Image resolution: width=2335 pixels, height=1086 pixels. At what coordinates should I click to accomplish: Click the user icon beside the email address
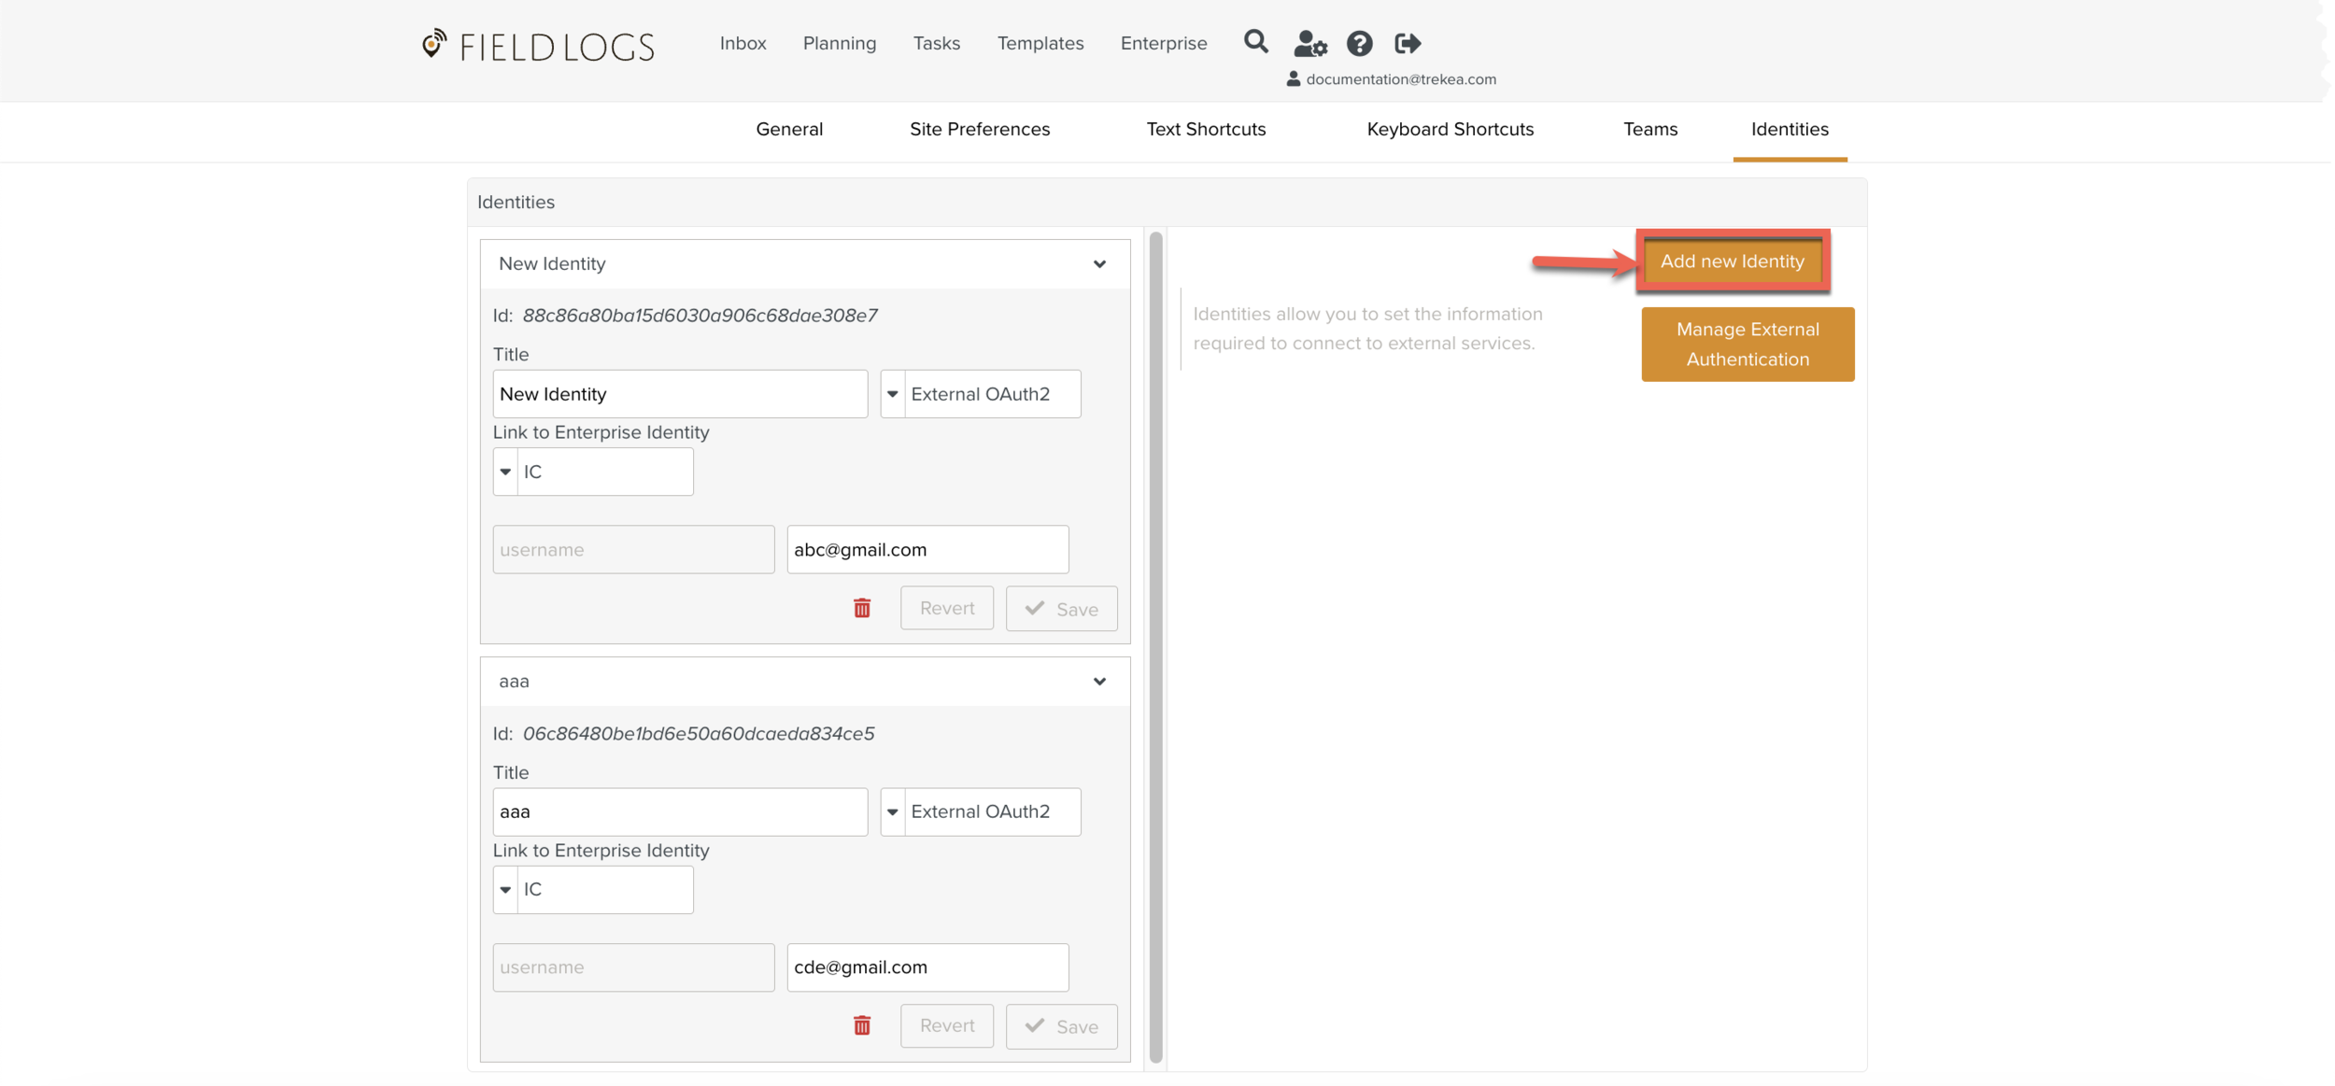pyautogui.click(x=1294, y=79)
